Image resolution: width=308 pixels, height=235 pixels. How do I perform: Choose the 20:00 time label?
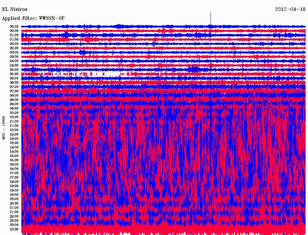tap(14, 199)
